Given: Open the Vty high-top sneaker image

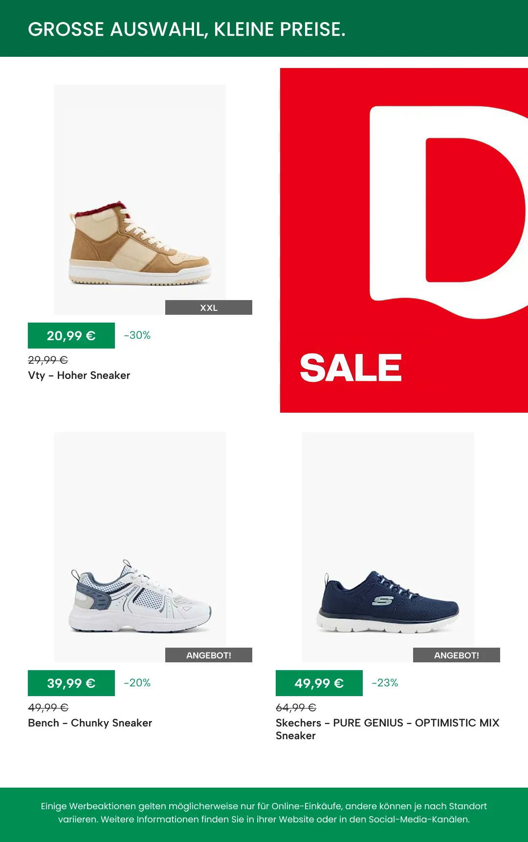Looking at the screenshot, I should tap(140, 200).
